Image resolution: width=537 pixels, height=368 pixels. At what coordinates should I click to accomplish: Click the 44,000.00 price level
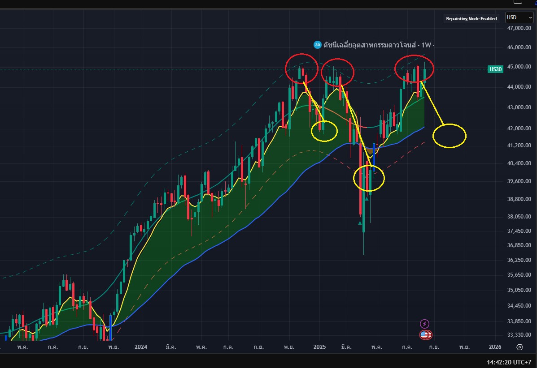519,87
